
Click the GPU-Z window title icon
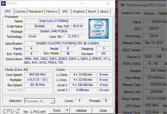tap(123, 5)
